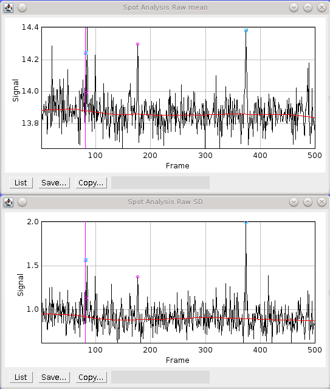Click the 13.8 y-axis value in Raw mean plot
Screen dimensions: 330x389
click(30, 123)
